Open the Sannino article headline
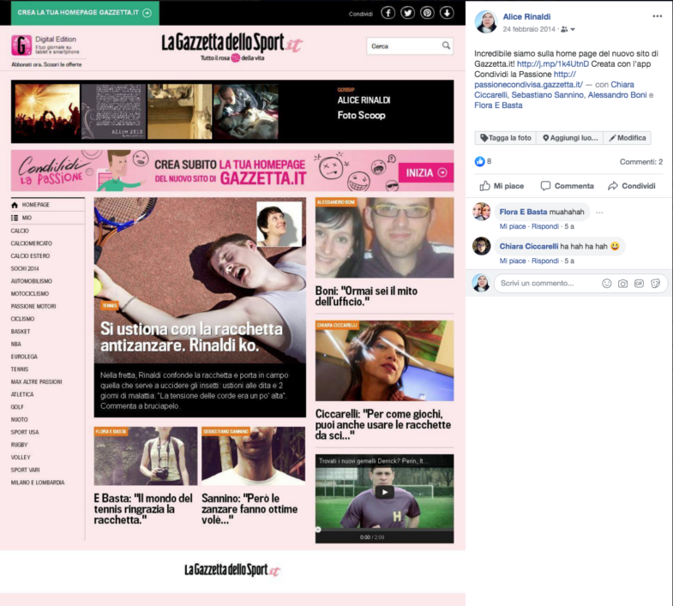 (x=249, y=509)
